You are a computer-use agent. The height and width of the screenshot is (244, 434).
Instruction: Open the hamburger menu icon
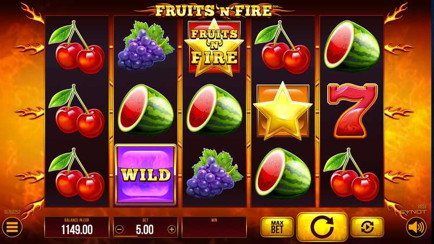pos(11,227)
